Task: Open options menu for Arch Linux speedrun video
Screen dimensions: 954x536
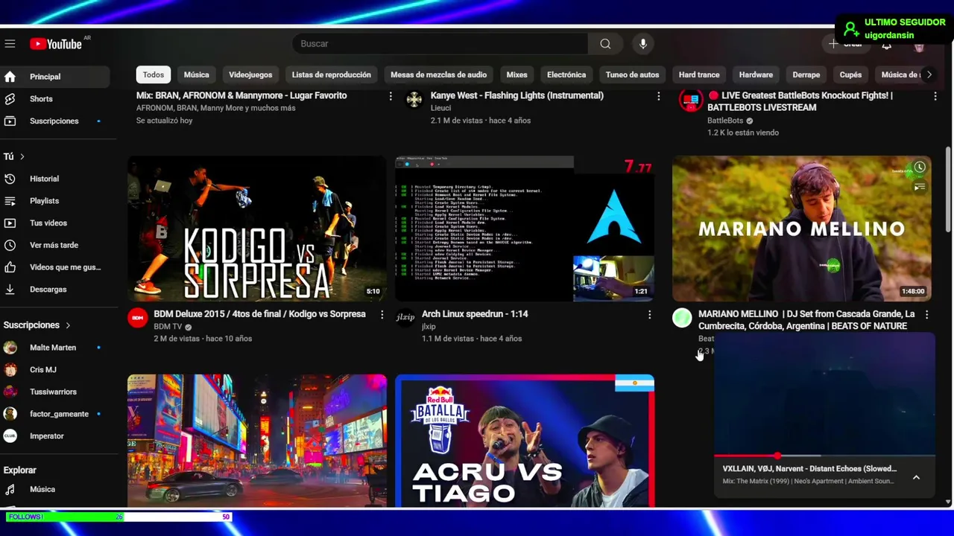Action: click(x=649, y=315)
